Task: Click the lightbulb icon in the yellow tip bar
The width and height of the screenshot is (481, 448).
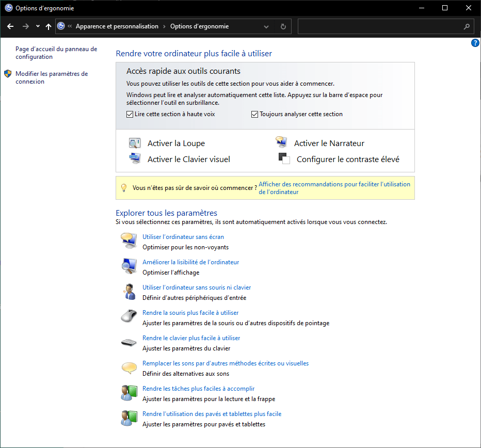Action: click(124, 188)
